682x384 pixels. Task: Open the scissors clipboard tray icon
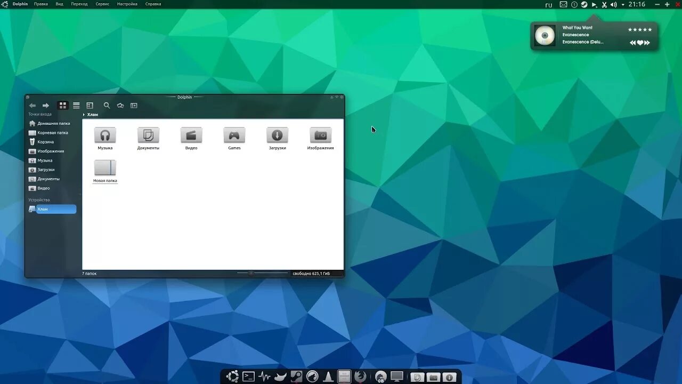point(604,4)
